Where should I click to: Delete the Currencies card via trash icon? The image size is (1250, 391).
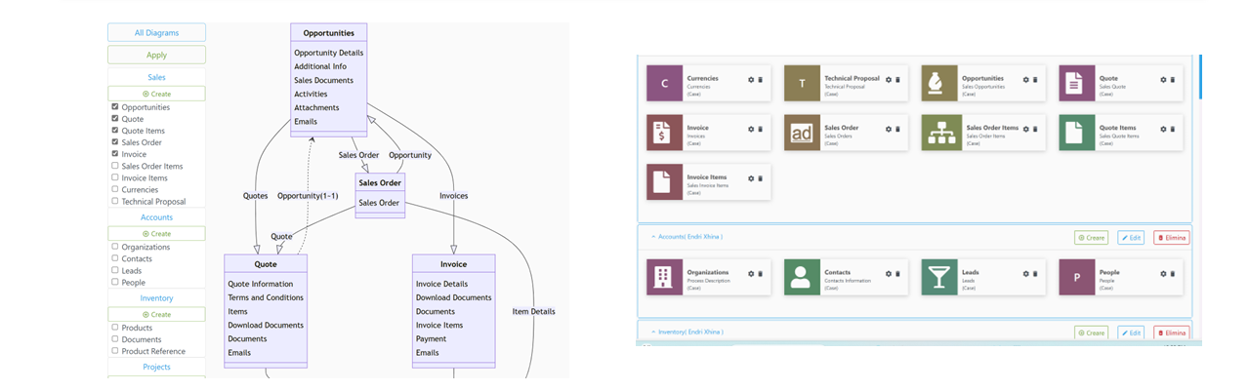[x=761, y=80]
